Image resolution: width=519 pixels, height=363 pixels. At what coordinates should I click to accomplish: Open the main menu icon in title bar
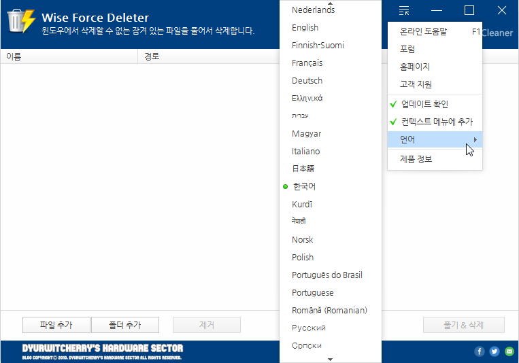coord(404,11)
